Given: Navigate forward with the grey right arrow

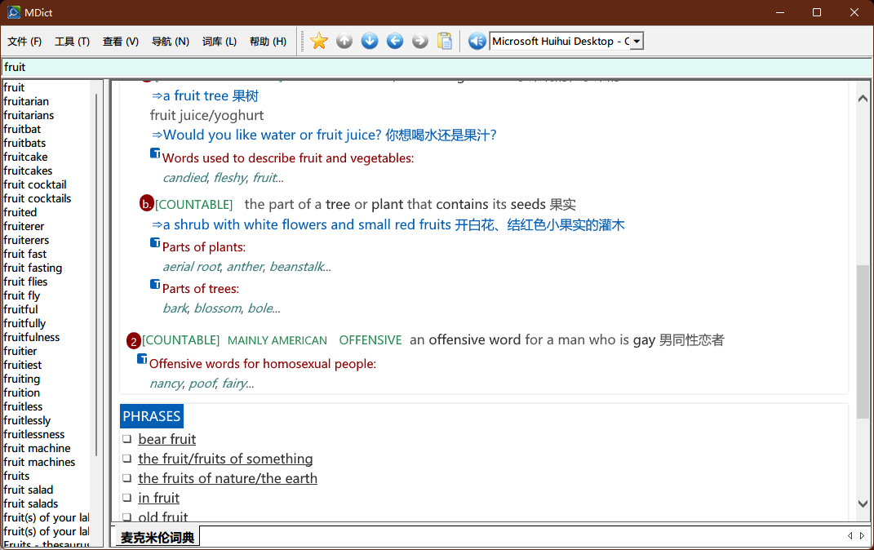Looking at the screenshot, I should click(x=420, y=41).
